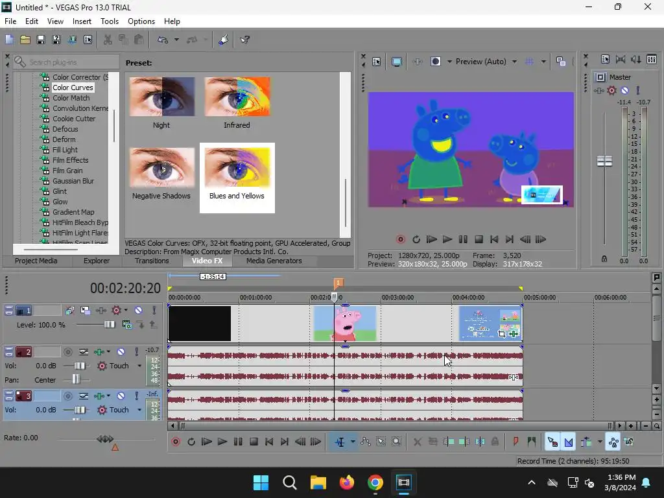Image resolution: width=664 pixels, height=498 pixels.
Task: Open Google Chrome from the taskbar
Action: 375,482
